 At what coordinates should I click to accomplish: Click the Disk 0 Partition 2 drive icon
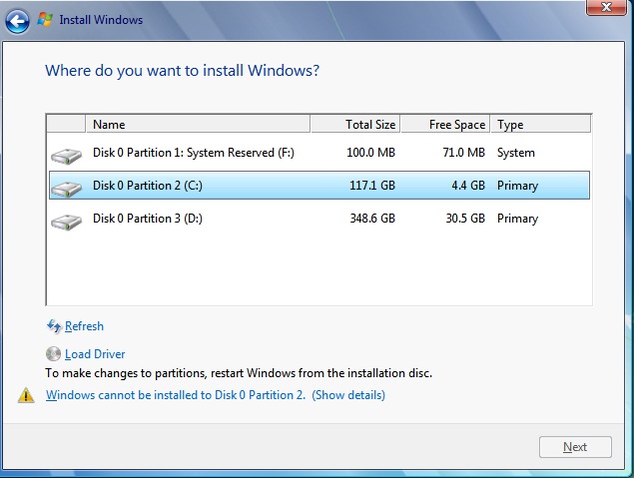pyautogui.click(x=67, y=188)
